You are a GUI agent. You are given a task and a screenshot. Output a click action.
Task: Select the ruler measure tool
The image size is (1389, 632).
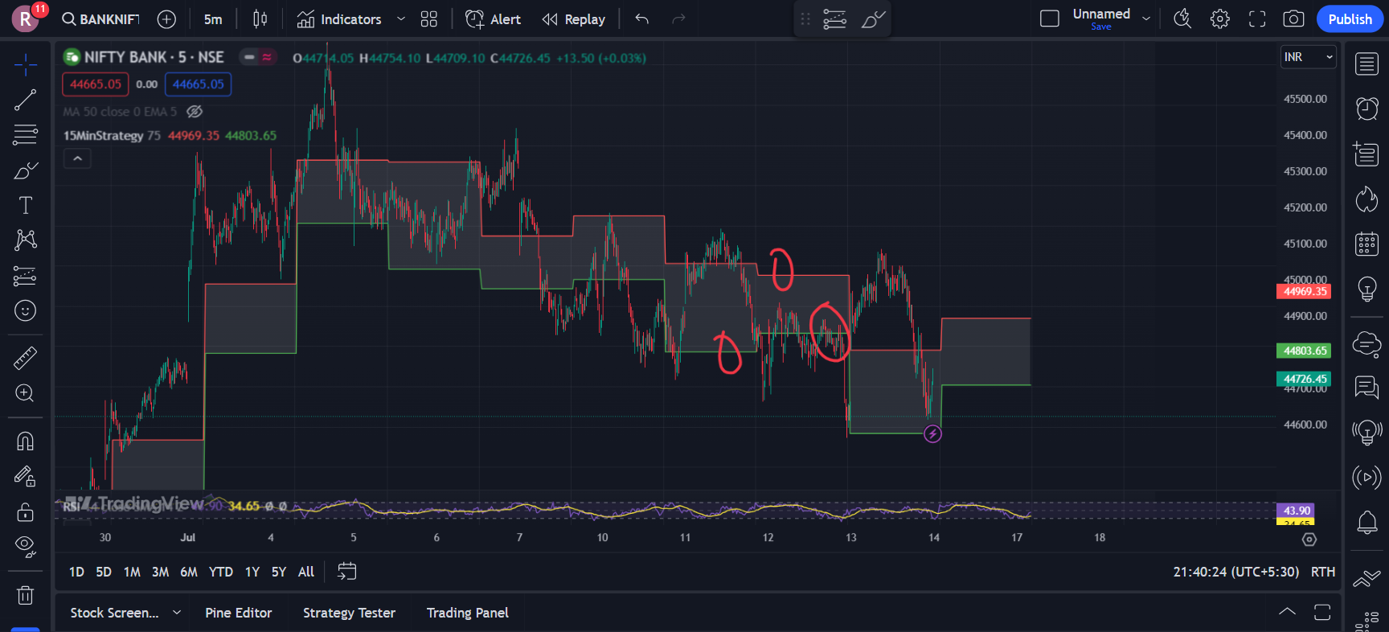[25, 358]
